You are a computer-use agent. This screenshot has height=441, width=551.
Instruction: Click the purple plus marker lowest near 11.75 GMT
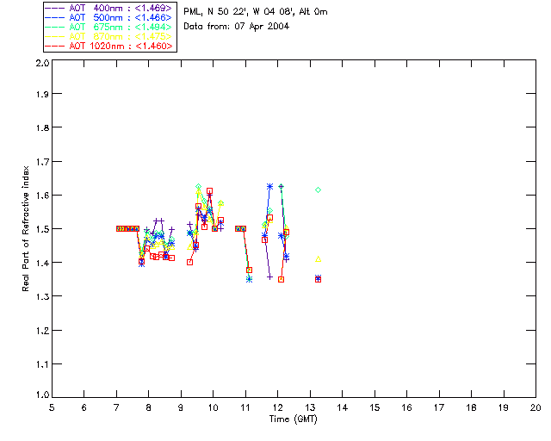(x=269, y=277)
